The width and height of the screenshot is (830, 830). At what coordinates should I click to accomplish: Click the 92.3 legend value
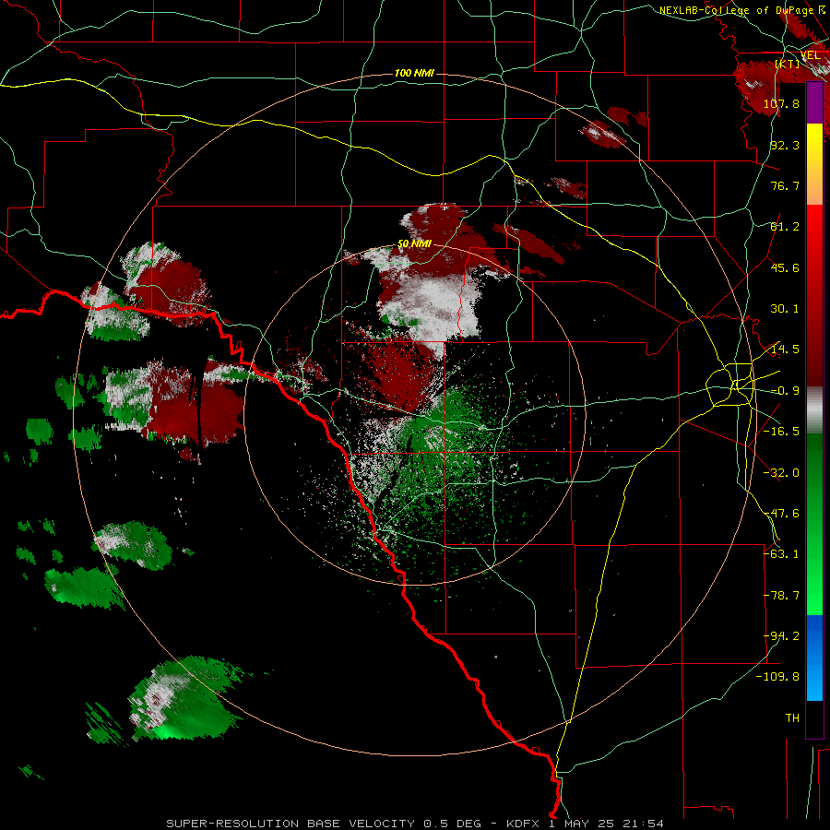[x=785, y=145]
